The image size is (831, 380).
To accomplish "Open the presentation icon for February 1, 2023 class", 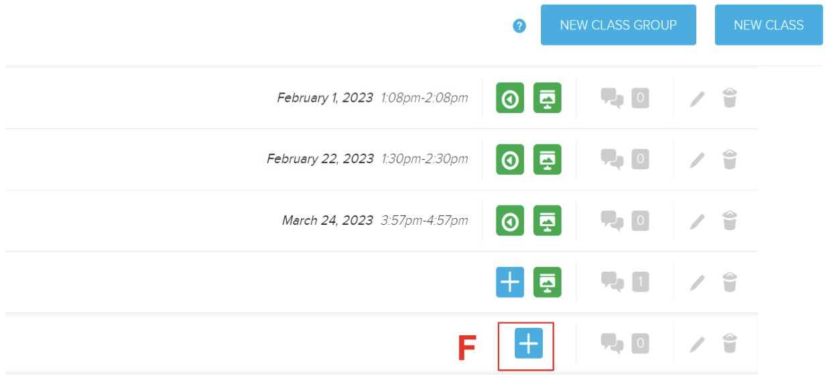I will pos(548,98).
